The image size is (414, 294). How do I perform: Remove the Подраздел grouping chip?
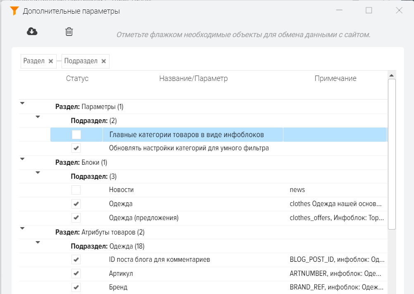click(x=104, y=61)
